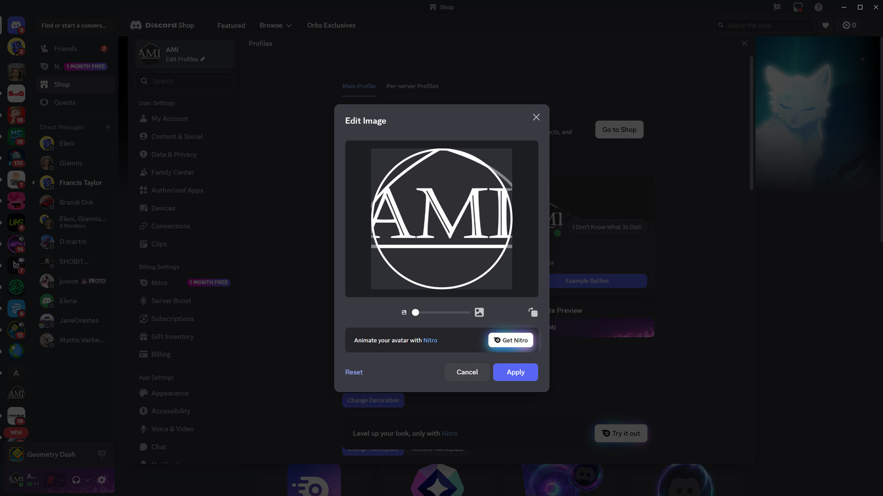Screen dimensions: 883x496
Task: Select Featured in the Shop navigation
Action: coord(231,25)
